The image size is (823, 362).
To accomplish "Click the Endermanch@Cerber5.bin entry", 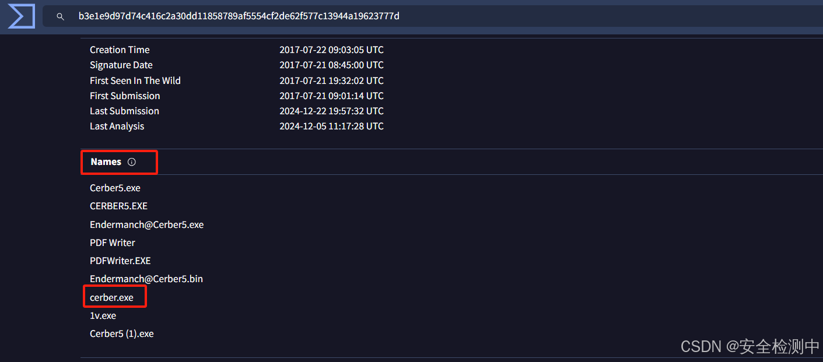I will [x=146, y=279].
